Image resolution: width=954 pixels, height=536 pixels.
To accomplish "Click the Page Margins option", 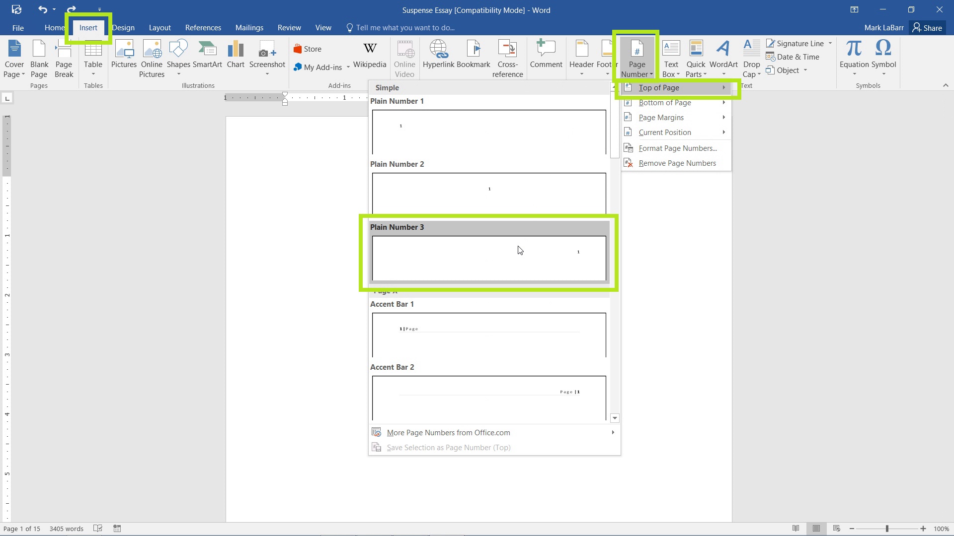I will click(661, 117).
